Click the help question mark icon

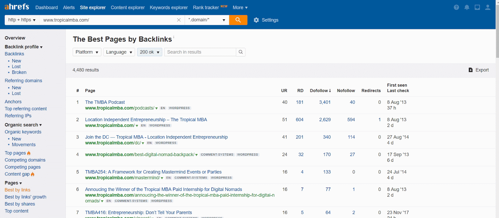tap(456, 7)
